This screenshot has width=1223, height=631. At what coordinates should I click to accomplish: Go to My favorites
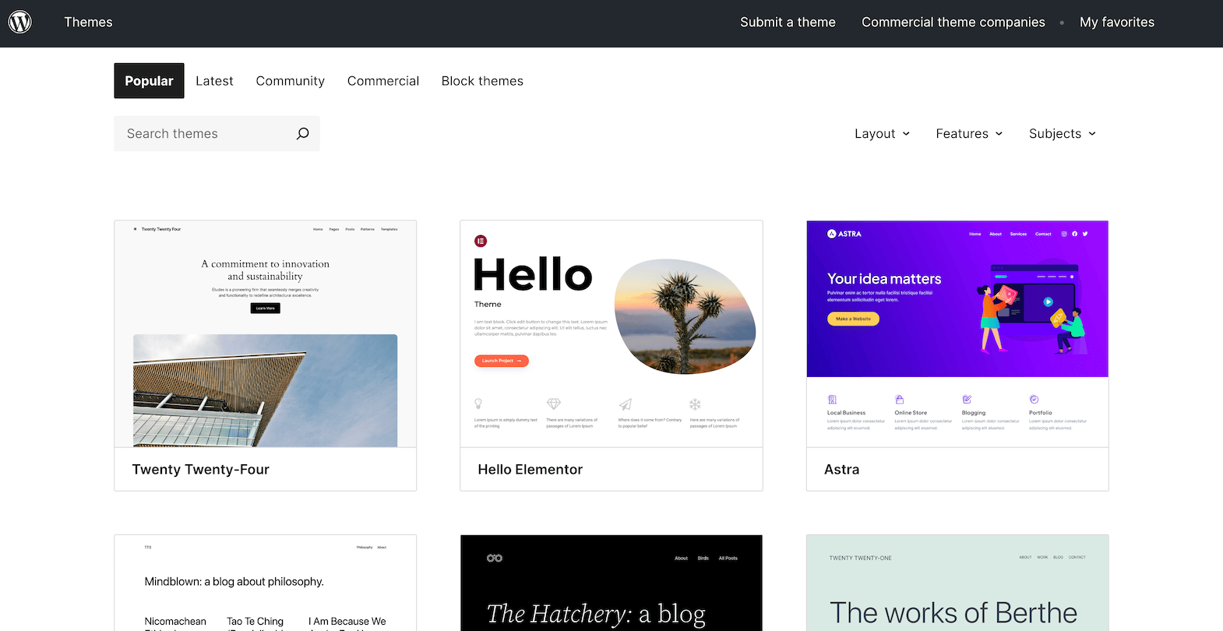[x=1116, y=23]
